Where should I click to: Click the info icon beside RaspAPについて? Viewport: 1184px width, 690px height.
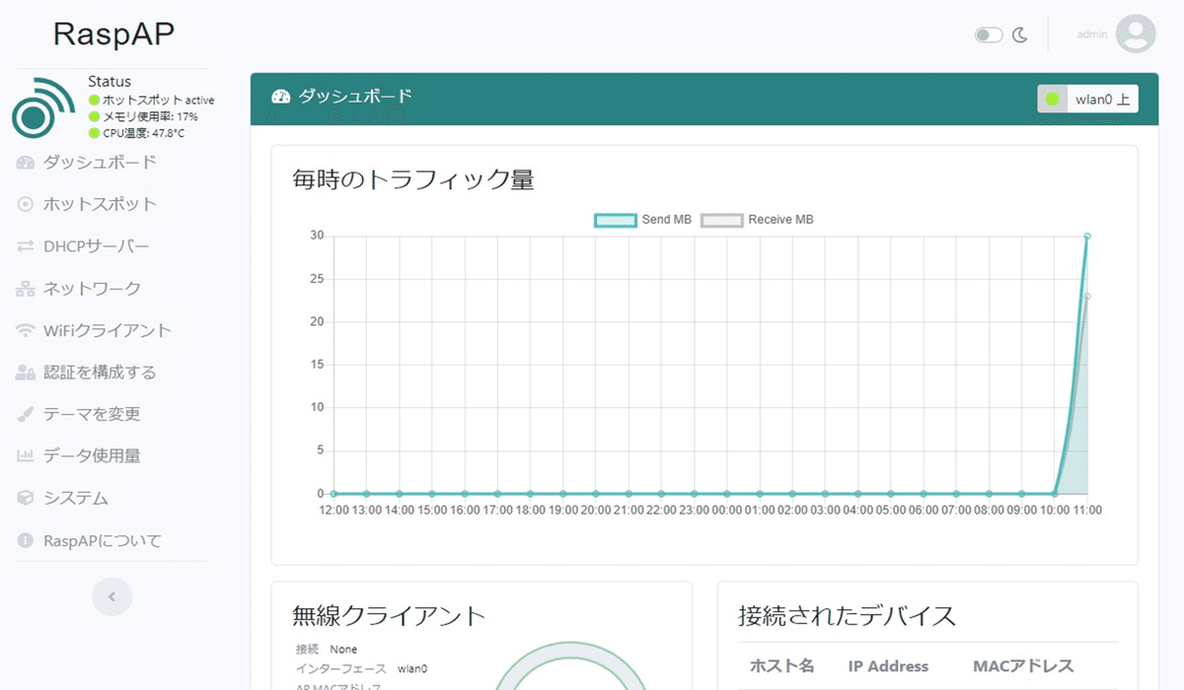click(26, 541)
